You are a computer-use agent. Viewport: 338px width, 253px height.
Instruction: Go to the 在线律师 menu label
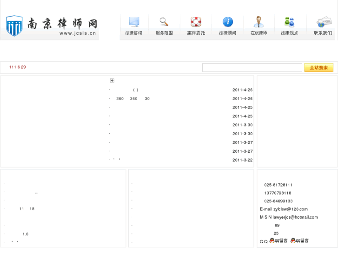coord(258,33)
